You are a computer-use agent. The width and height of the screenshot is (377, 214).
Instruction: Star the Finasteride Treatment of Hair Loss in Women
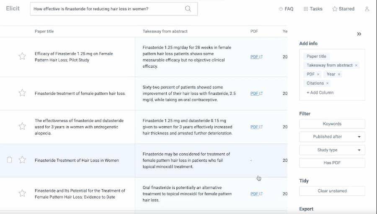coord(22,160)
